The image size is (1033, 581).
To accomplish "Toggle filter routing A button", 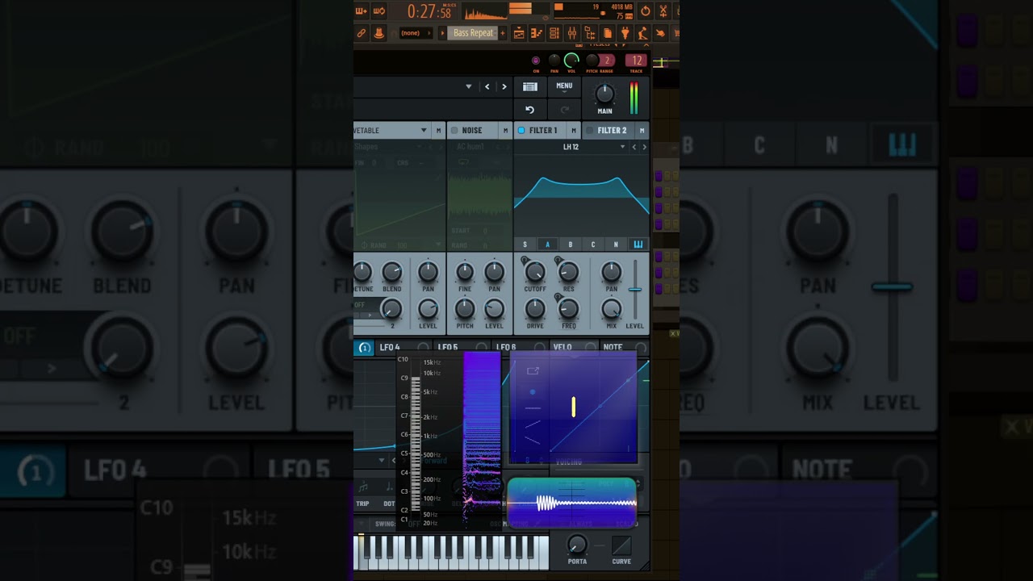I will coord(547,244).
